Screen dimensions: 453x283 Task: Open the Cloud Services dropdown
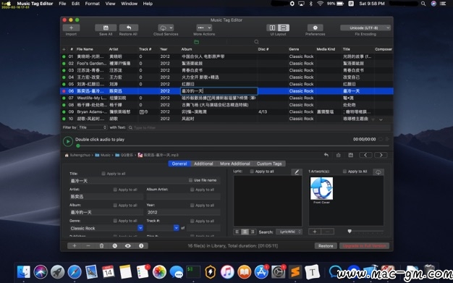click(166, 28)
